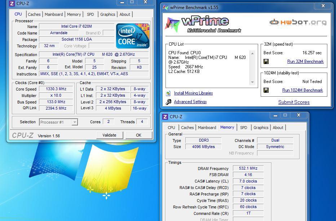Image resolution: width=336 pixels, height=221 pixels.
Task: Click the Validate button in CPU-Z
Action: 110,135
